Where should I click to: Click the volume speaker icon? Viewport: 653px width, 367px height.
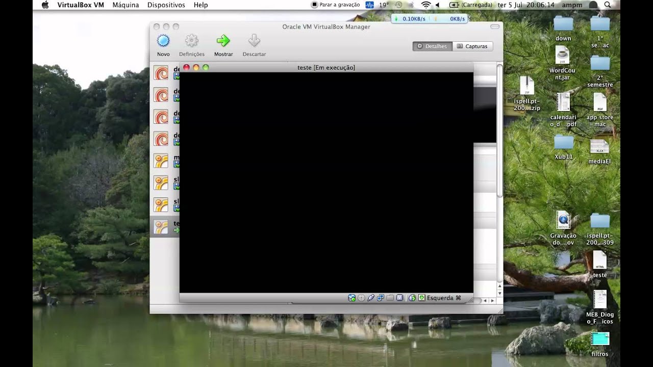437,5
